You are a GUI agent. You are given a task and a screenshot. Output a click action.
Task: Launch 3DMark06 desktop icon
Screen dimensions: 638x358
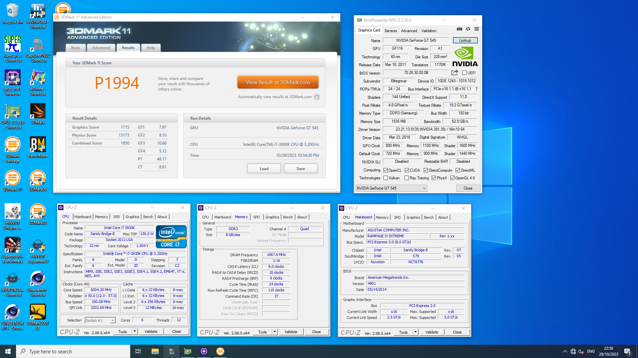38,180
